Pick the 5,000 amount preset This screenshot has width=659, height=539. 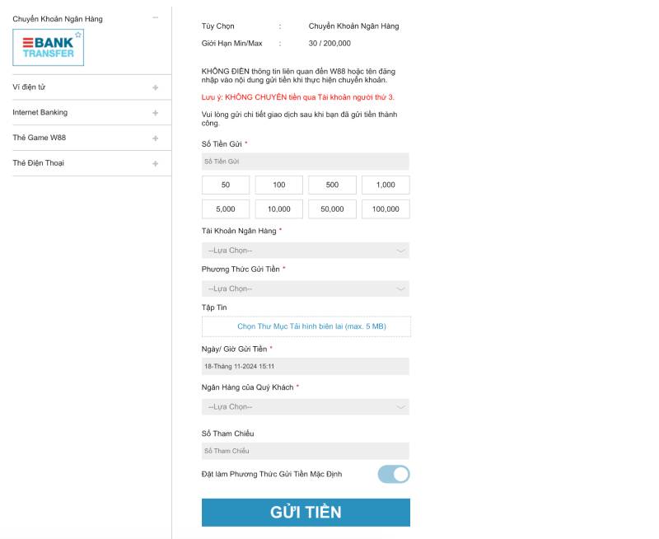click(x=226, y=209)
